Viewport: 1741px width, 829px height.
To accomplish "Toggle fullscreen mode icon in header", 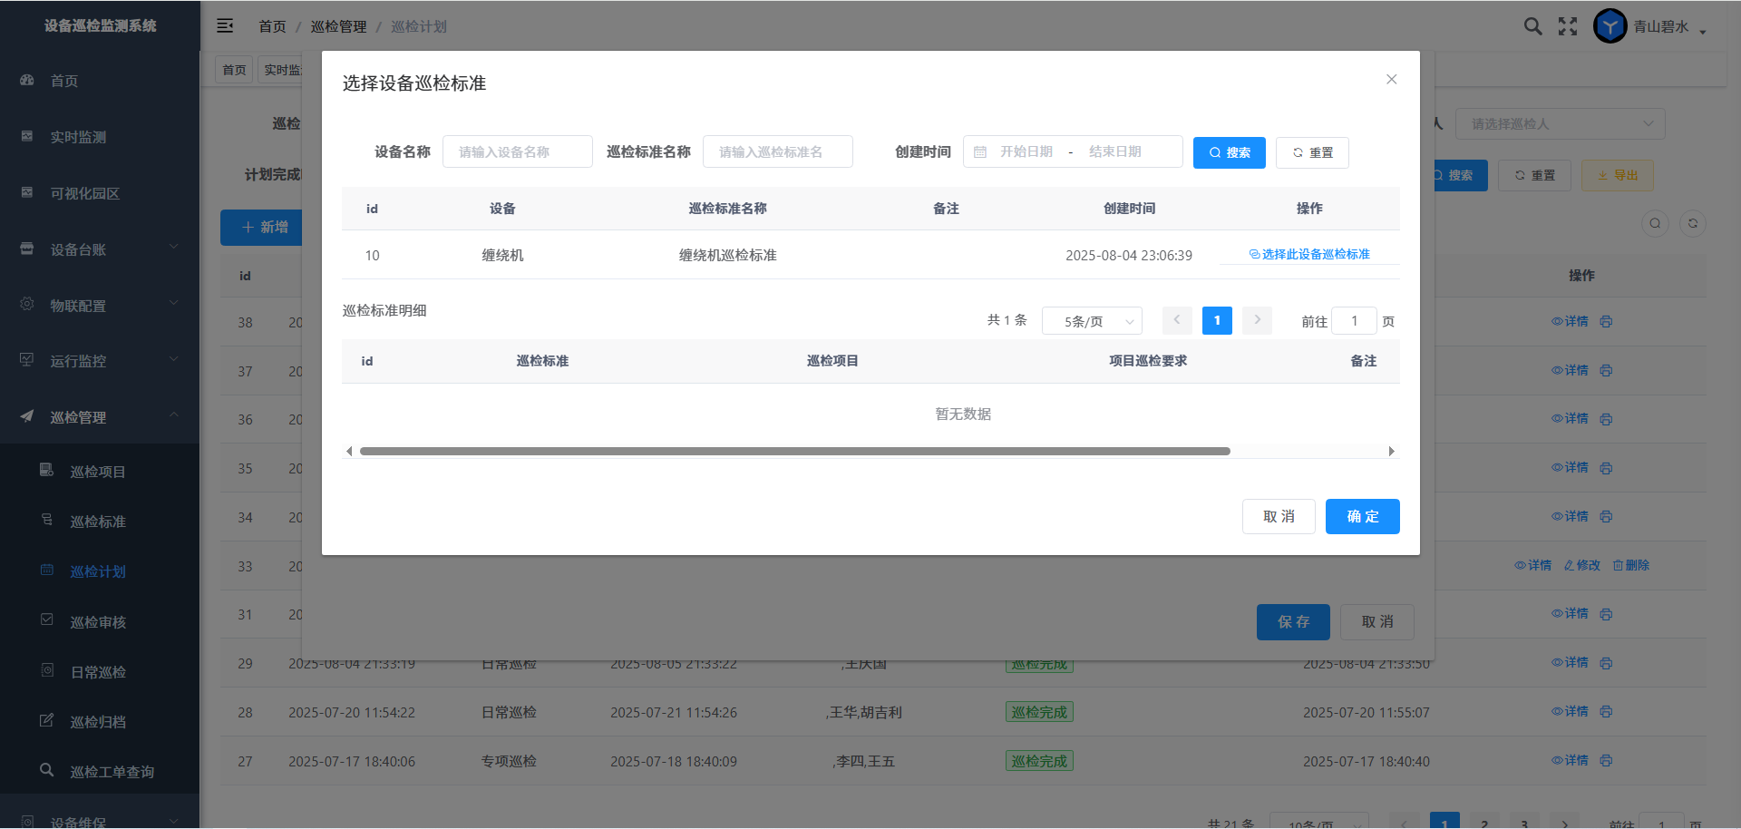I will 1568,26.
